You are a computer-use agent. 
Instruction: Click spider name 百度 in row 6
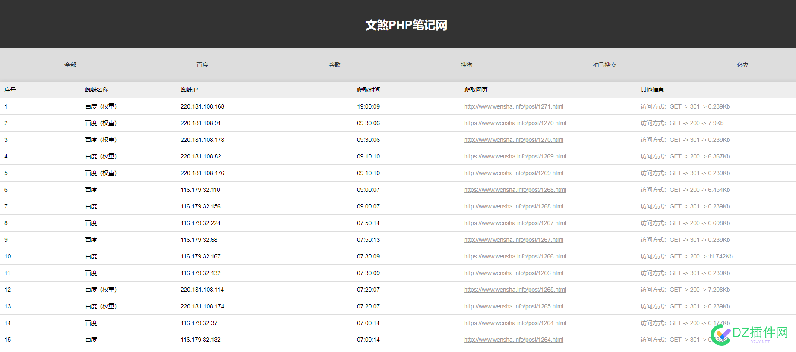(x=91, y=190)
